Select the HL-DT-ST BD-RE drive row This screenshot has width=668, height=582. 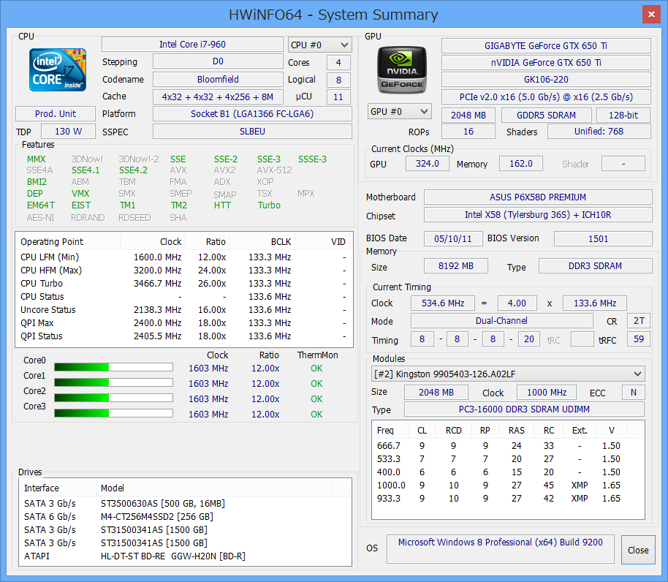point(186,556)
